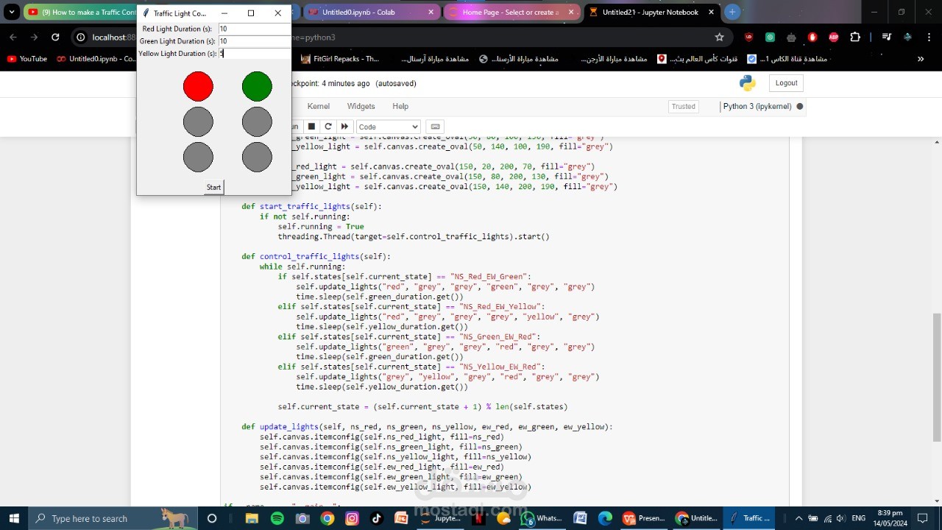Open TikTok from the taskbar
942x530 pixels.
click(377, 518)
